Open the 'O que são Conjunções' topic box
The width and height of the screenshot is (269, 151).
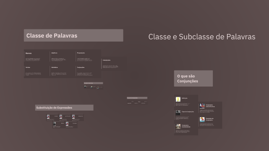[x=193, y=79]
